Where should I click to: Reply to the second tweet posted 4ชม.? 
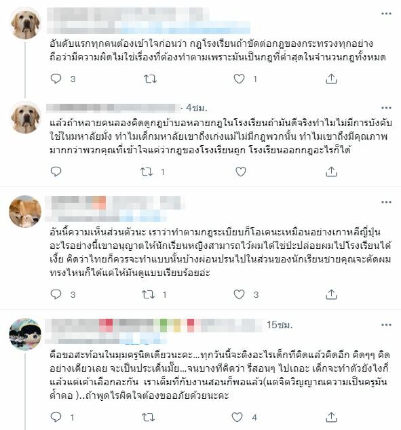(56, 172)
